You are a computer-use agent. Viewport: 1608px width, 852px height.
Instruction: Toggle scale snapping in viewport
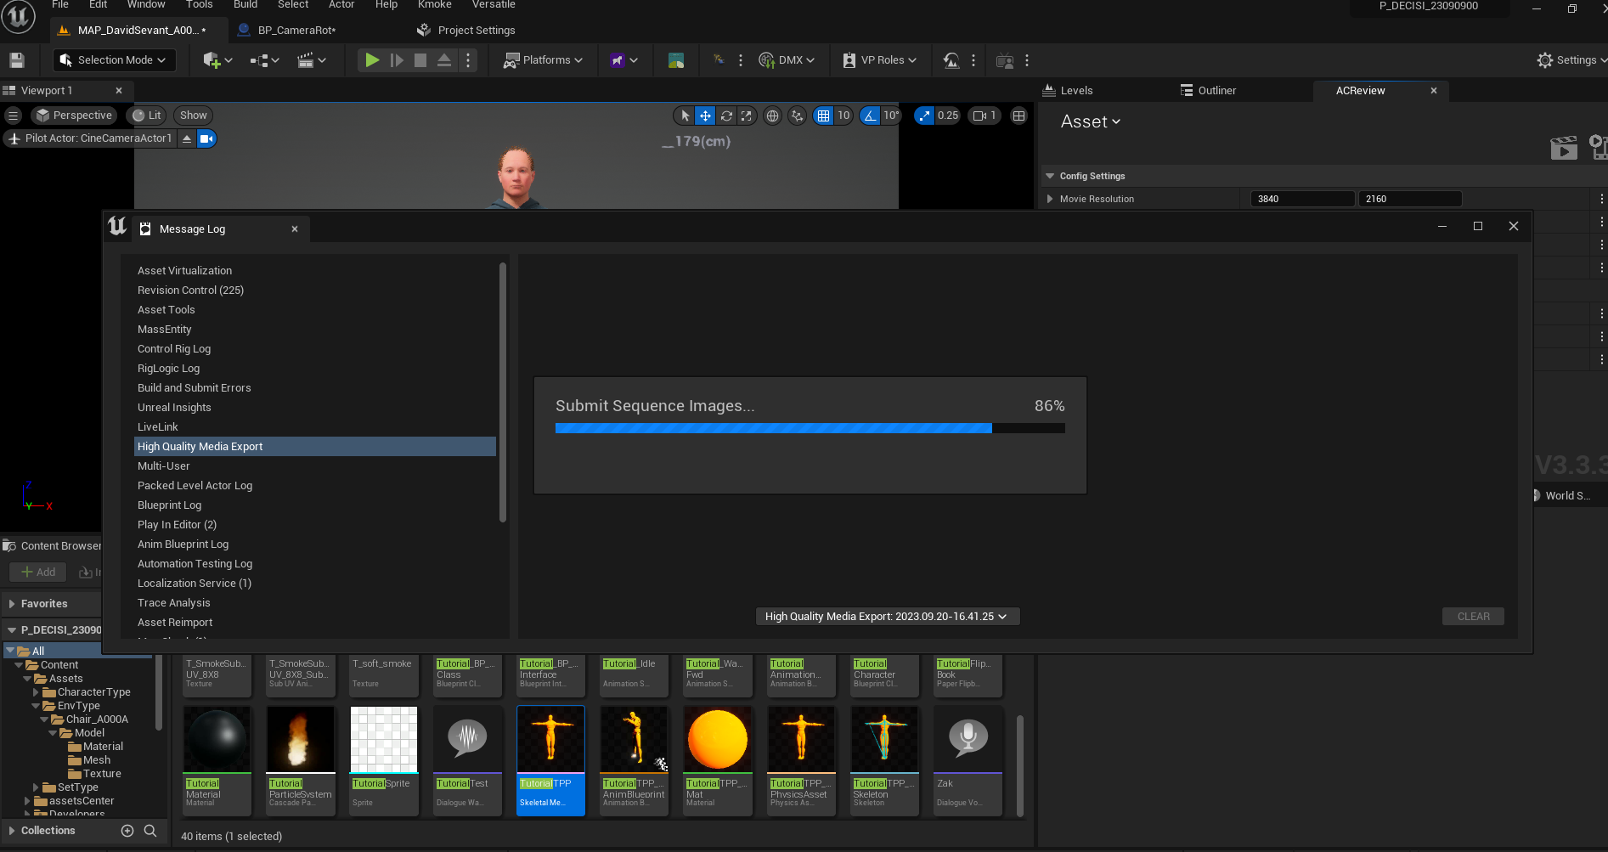pos(923,116)
